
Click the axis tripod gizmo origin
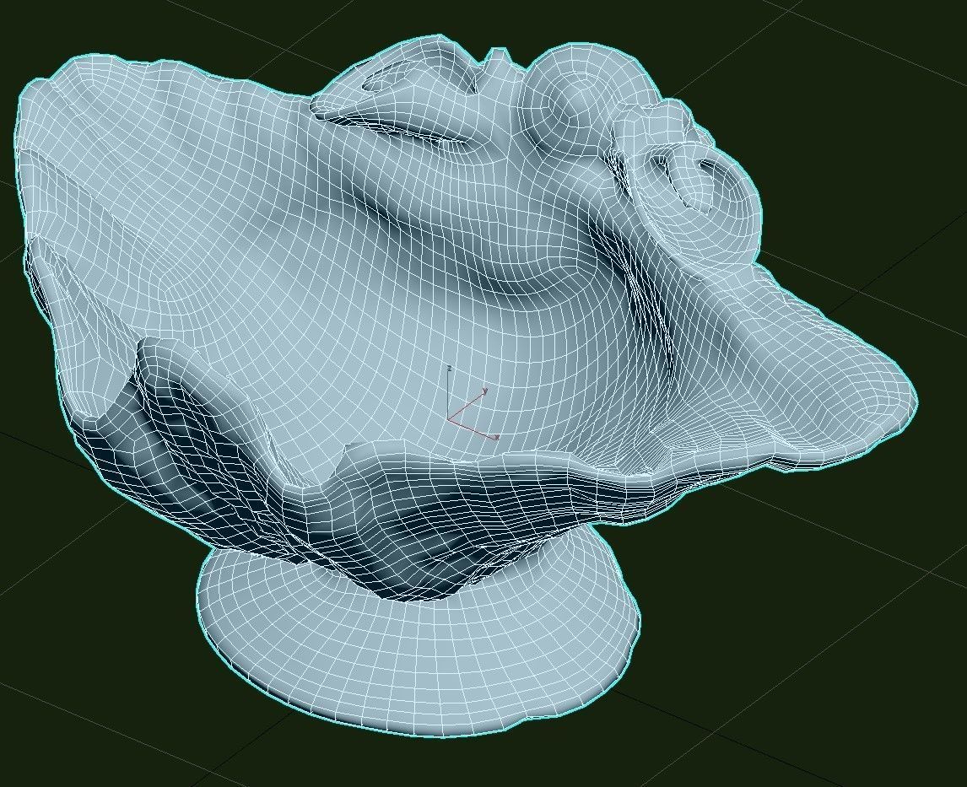click(450, 419)
